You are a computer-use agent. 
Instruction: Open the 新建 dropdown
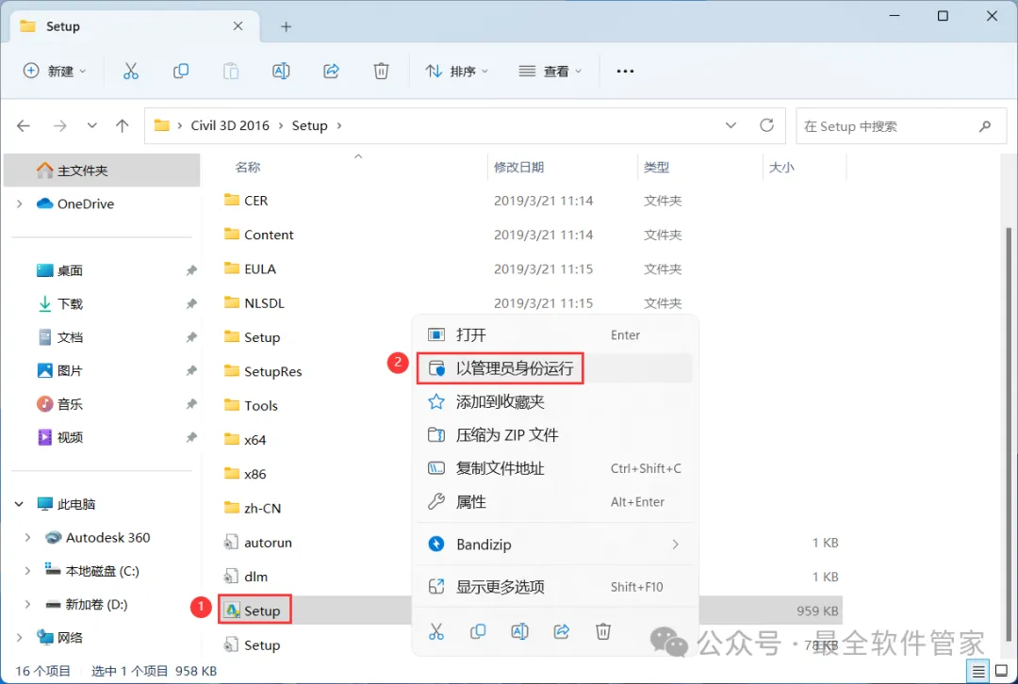[55, 71]
